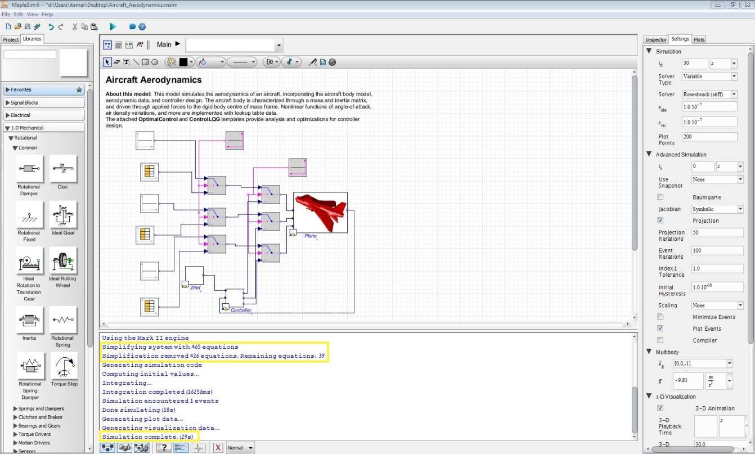Switch to the Project tab

[11, 39]
